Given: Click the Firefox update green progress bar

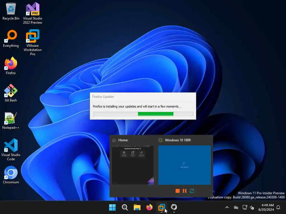Looking at the screenshot, I should [156, 114].
